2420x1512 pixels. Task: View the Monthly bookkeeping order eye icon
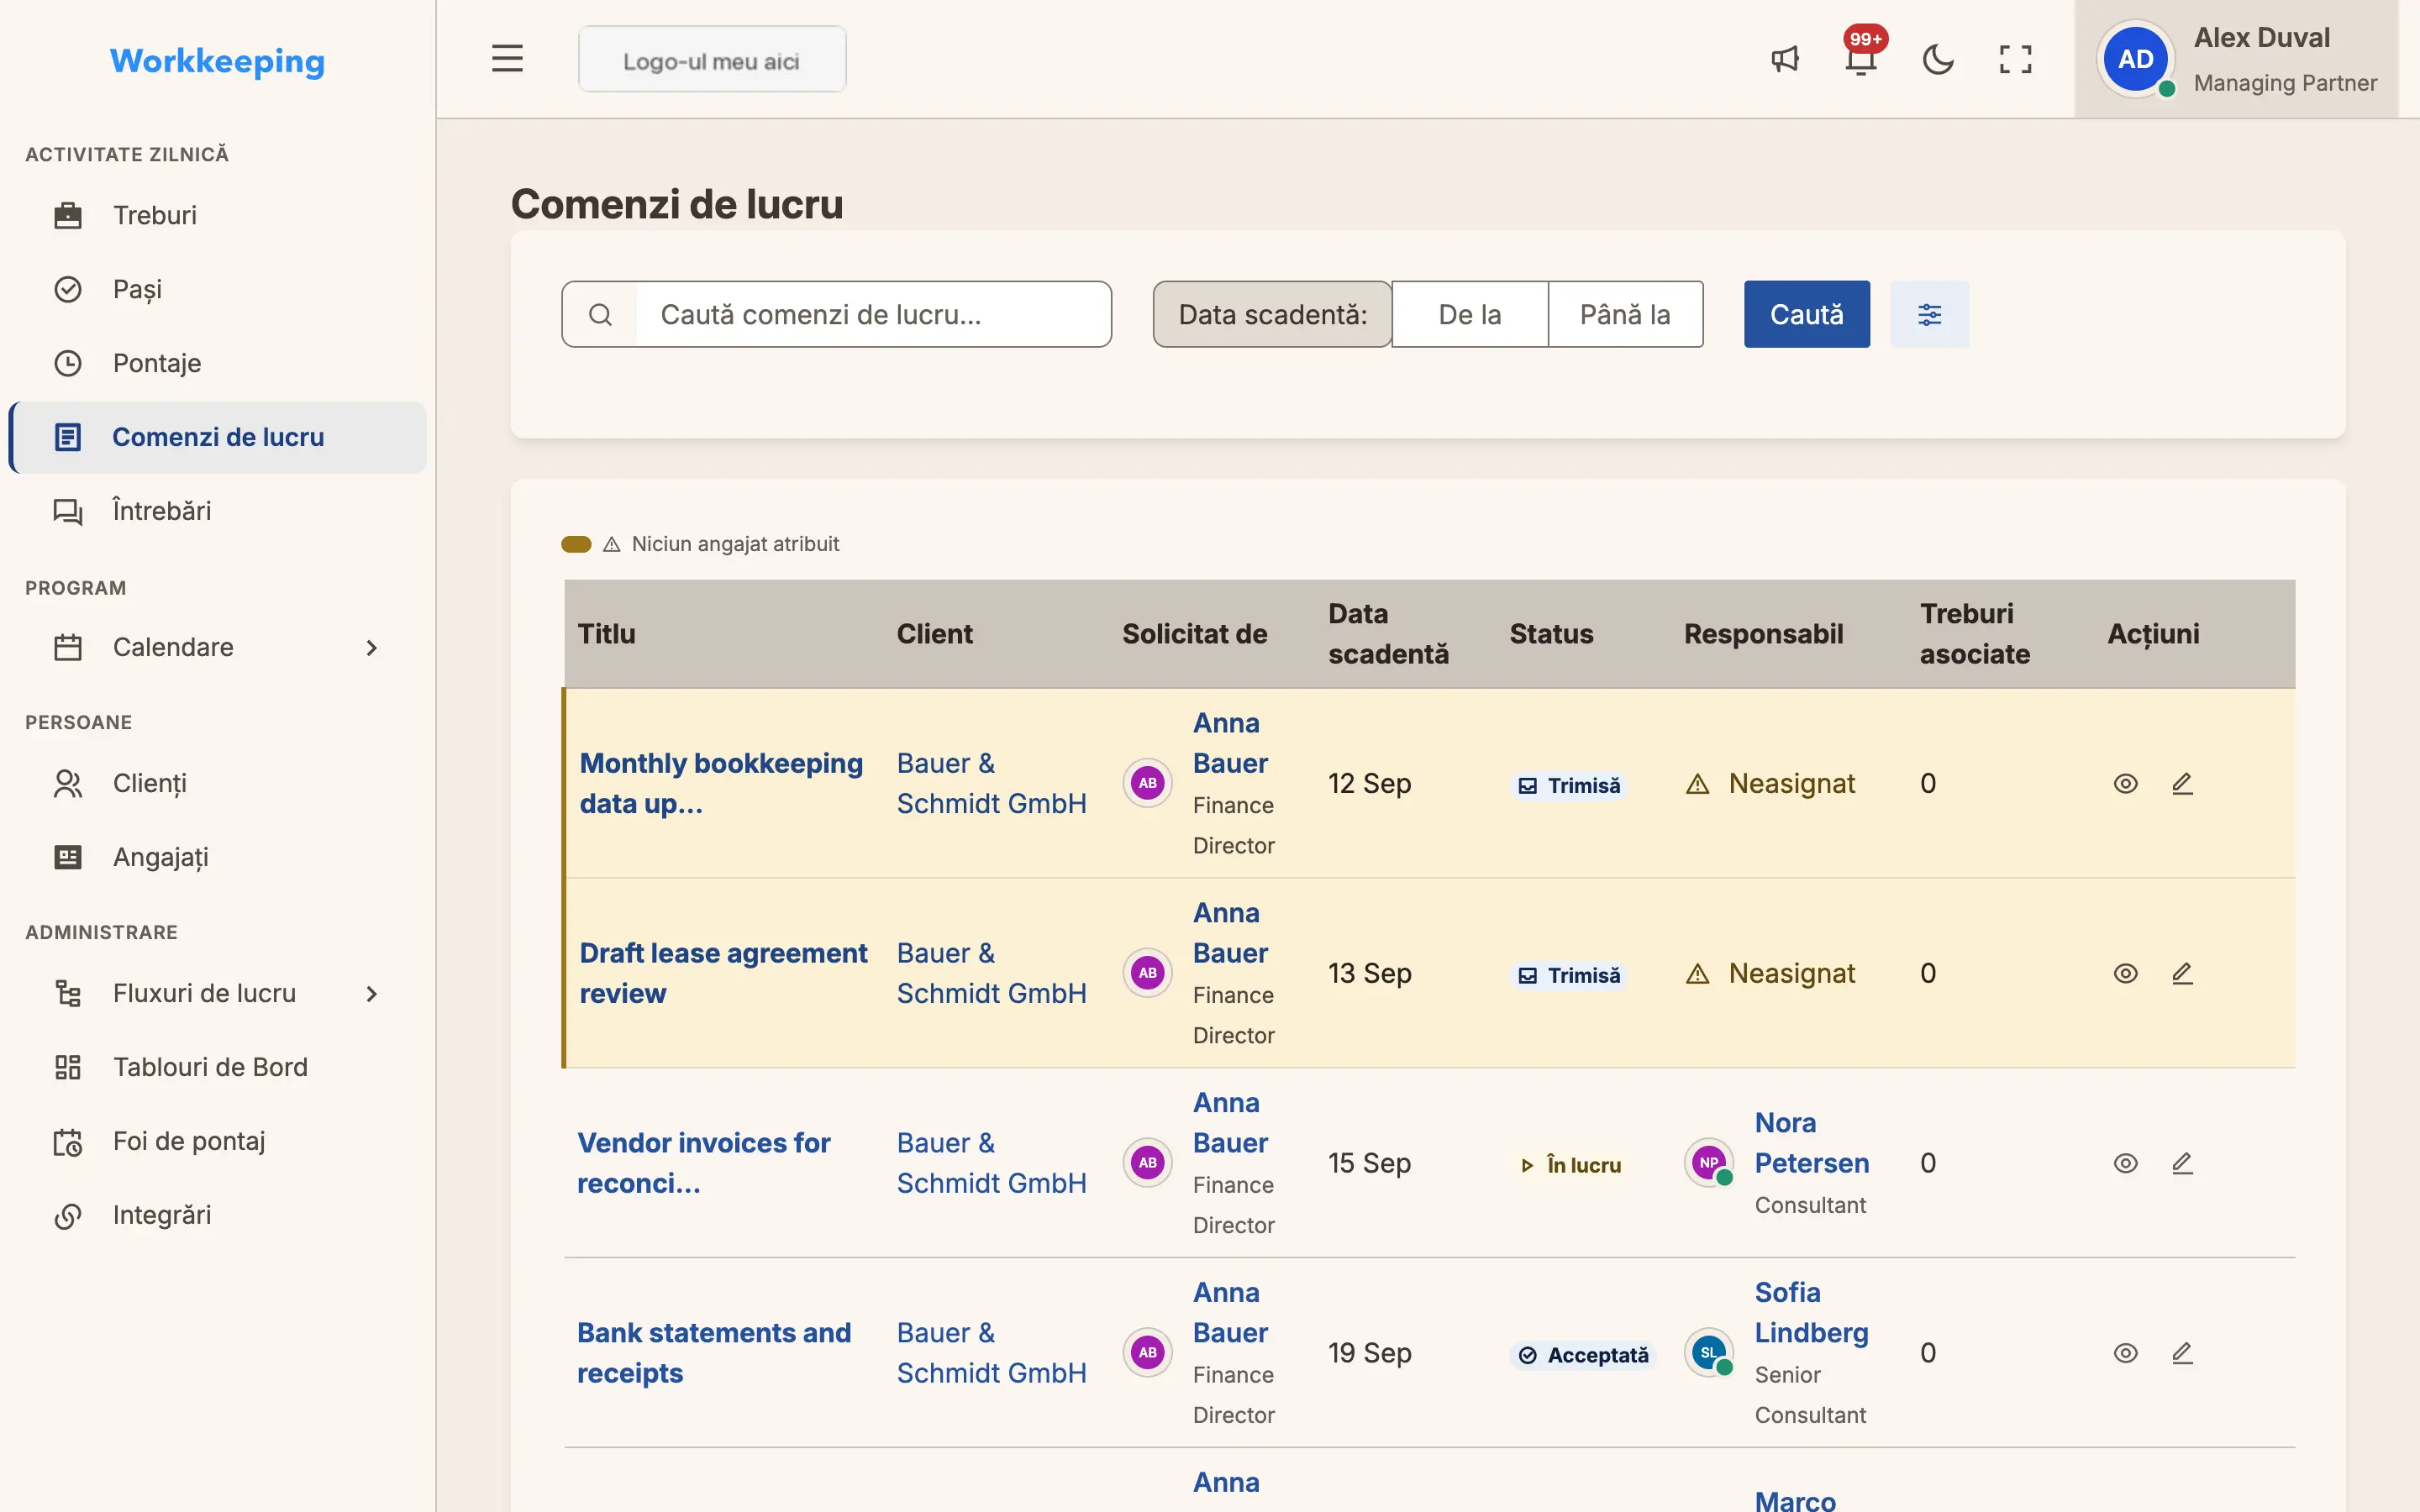[x=2125, y=783]
